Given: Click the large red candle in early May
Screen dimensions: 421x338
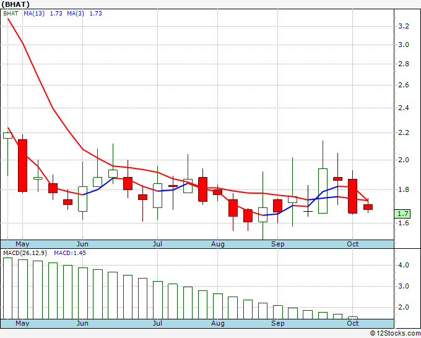Looking at the screenshot, I should point(22,165).
